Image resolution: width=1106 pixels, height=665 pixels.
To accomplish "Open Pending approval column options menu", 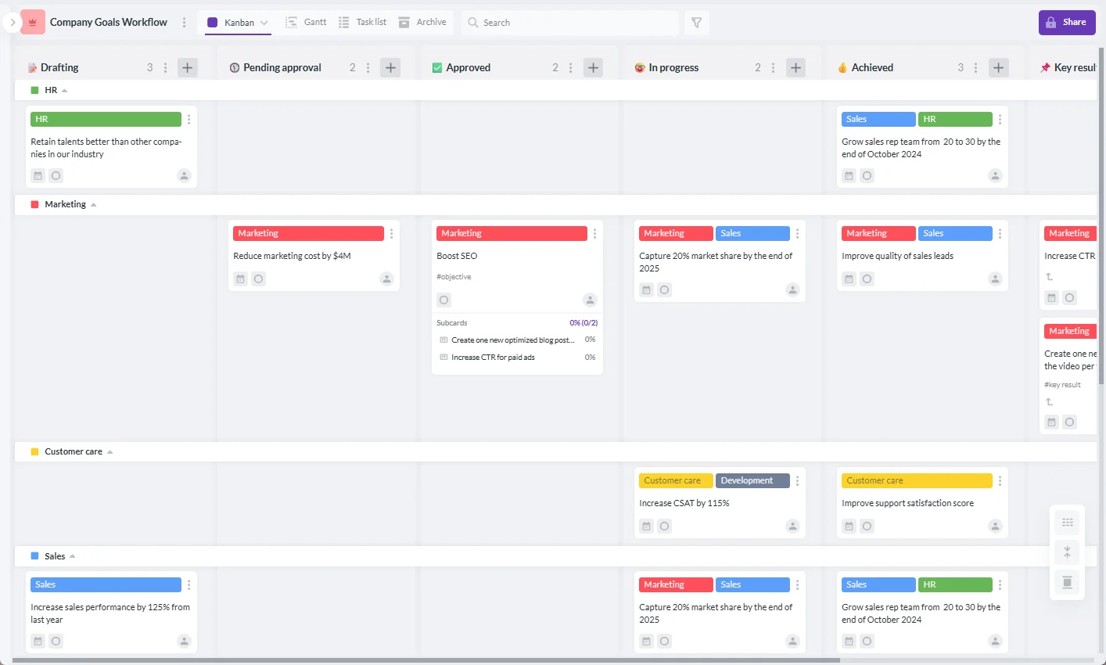I will 368,67.
